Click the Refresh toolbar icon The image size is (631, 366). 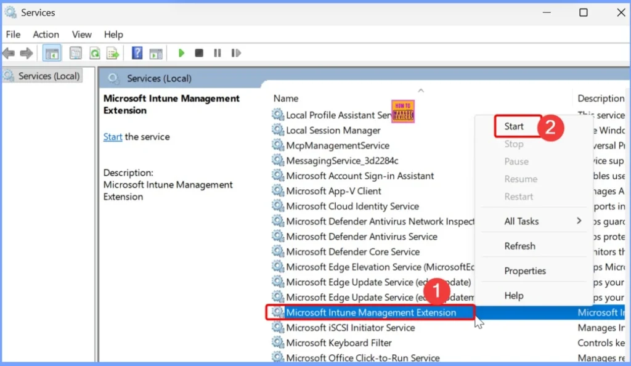click(94, 54)
